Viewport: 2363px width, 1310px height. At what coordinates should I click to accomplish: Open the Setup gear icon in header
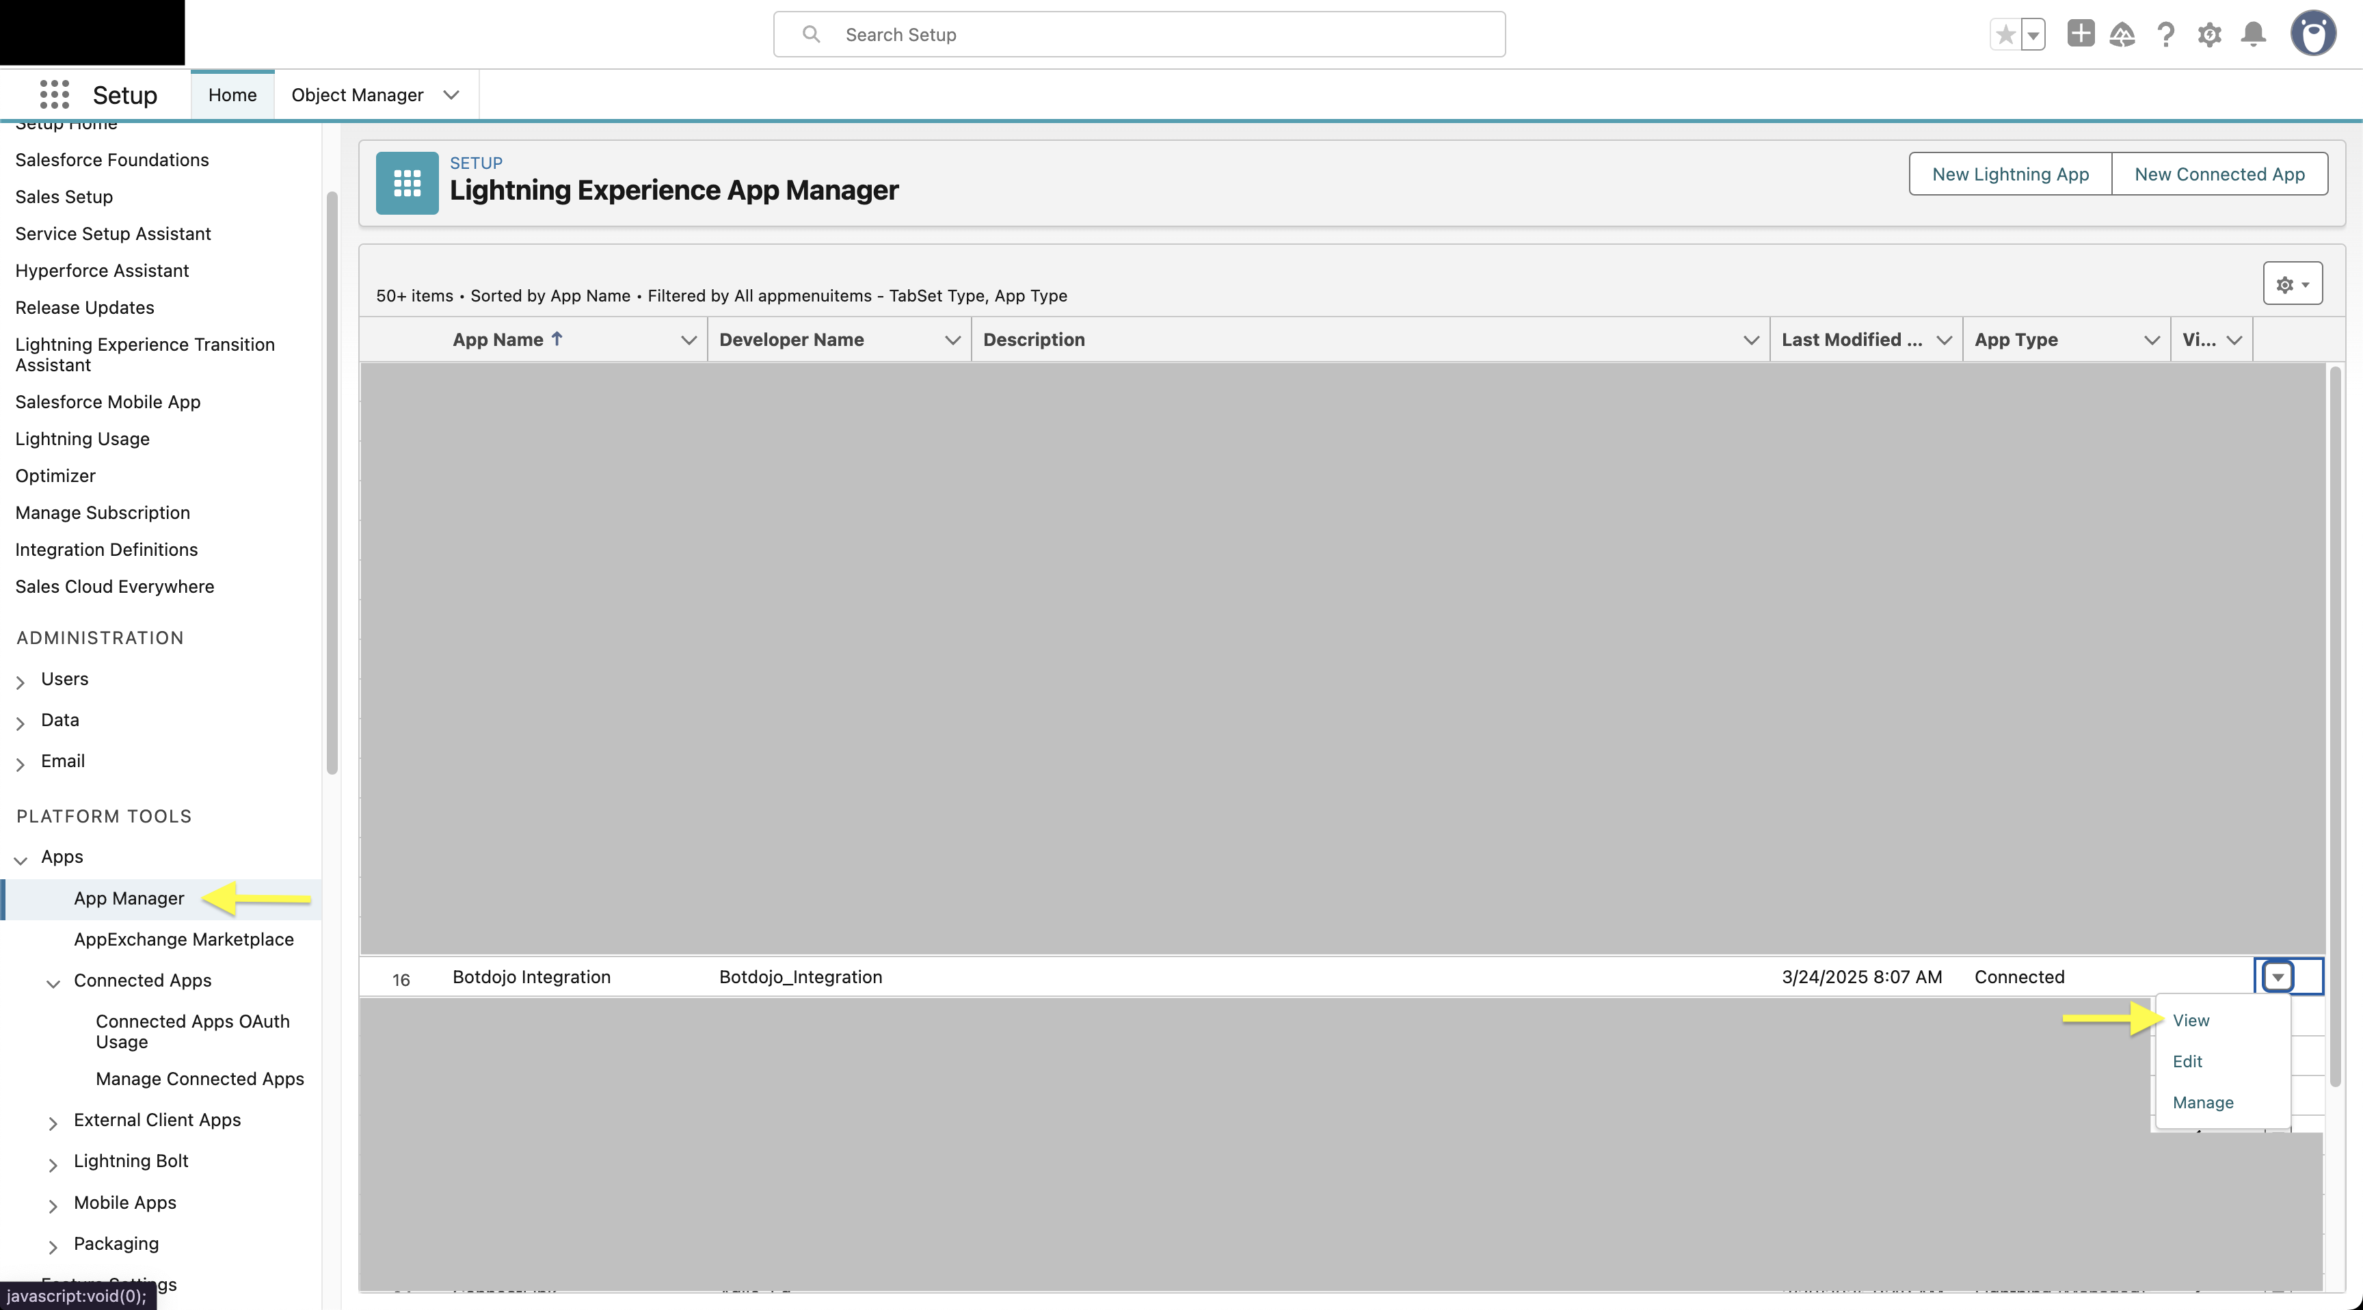2209,35
